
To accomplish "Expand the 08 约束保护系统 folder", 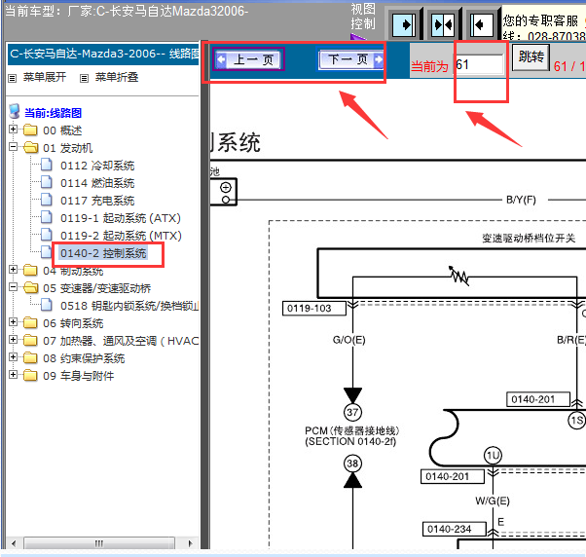I will tap(13, 357).
